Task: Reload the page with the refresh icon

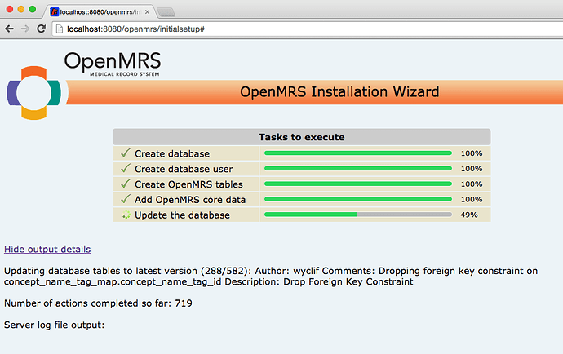Action: point(42,29)
